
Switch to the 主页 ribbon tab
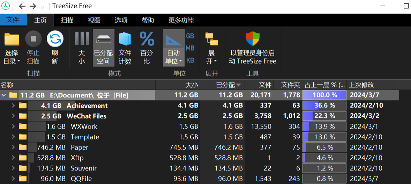pyautogui.click(x=40, y=20)
